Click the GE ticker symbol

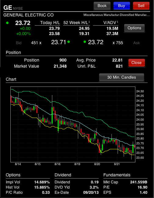tap(8, 8)
